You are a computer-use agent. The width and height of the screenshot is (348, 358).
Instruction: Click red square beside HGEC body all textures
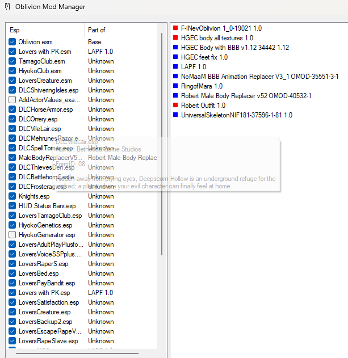coord(175,37)
